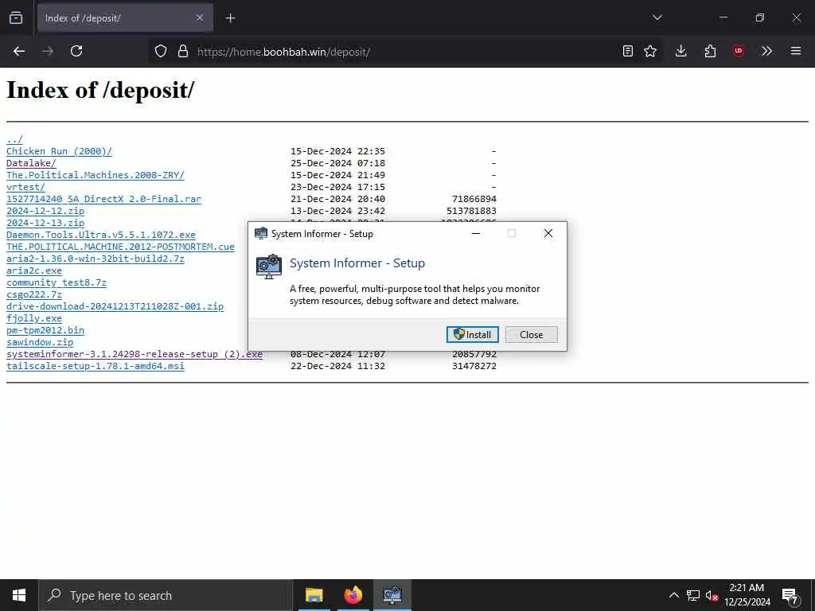Open the Windows Start menu
Screen dimensions: 815x611
tap(19, 595)
